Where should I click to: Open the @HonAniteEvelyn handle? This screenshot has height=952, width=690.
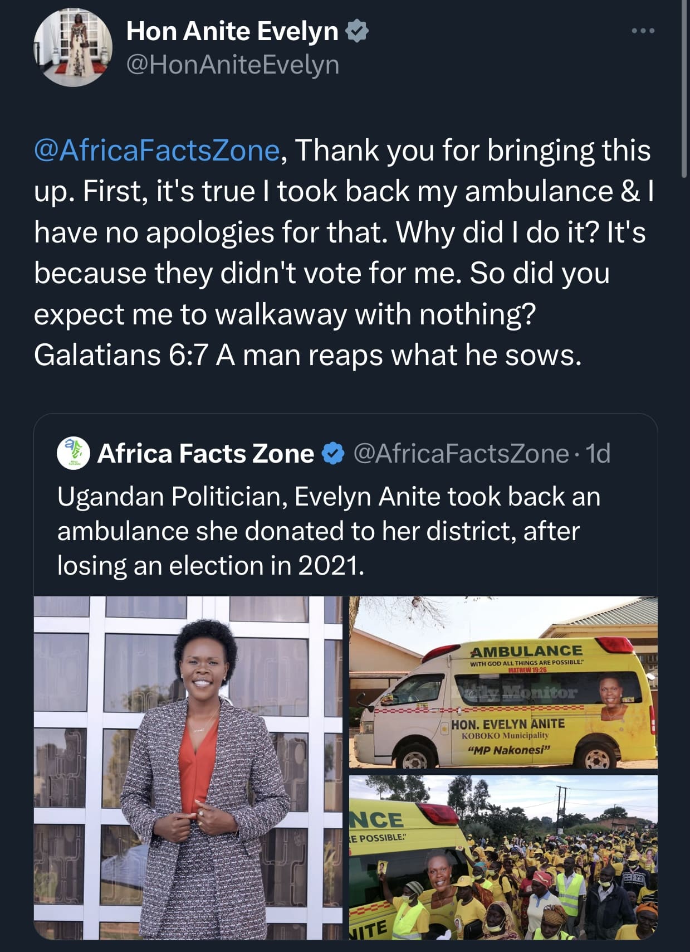[x=233, y=65]
